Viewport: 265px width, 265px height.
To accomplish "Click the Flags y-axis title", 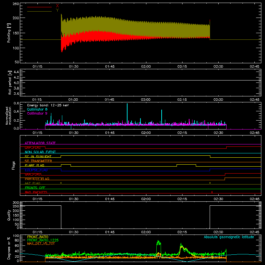I will [14, 165].
